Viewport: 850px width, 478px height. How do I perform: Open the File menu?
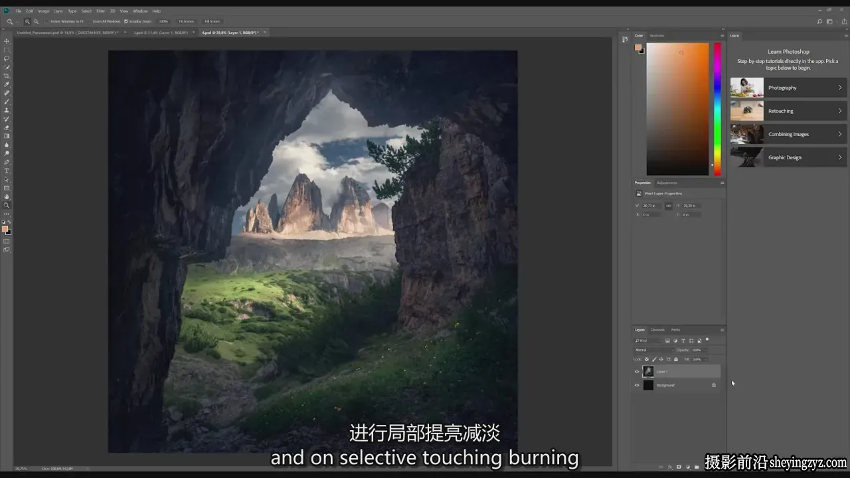[x=19, y=11]
